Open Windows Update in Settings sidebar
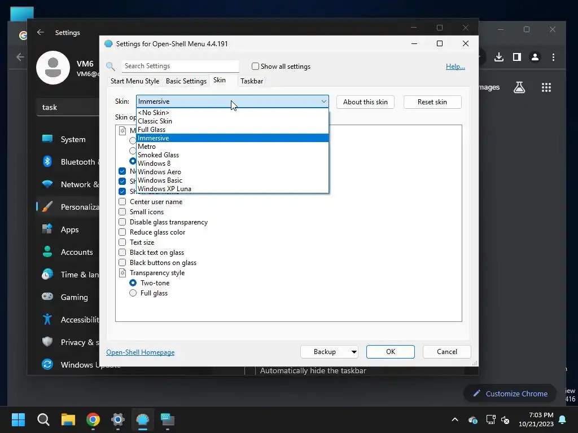 [x=68, y=365]
